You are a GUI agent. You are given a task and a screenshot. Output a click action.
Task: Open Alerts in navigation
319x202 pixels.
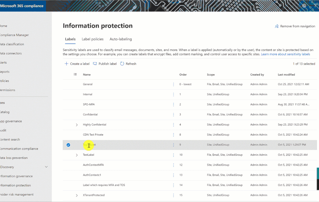3,62
